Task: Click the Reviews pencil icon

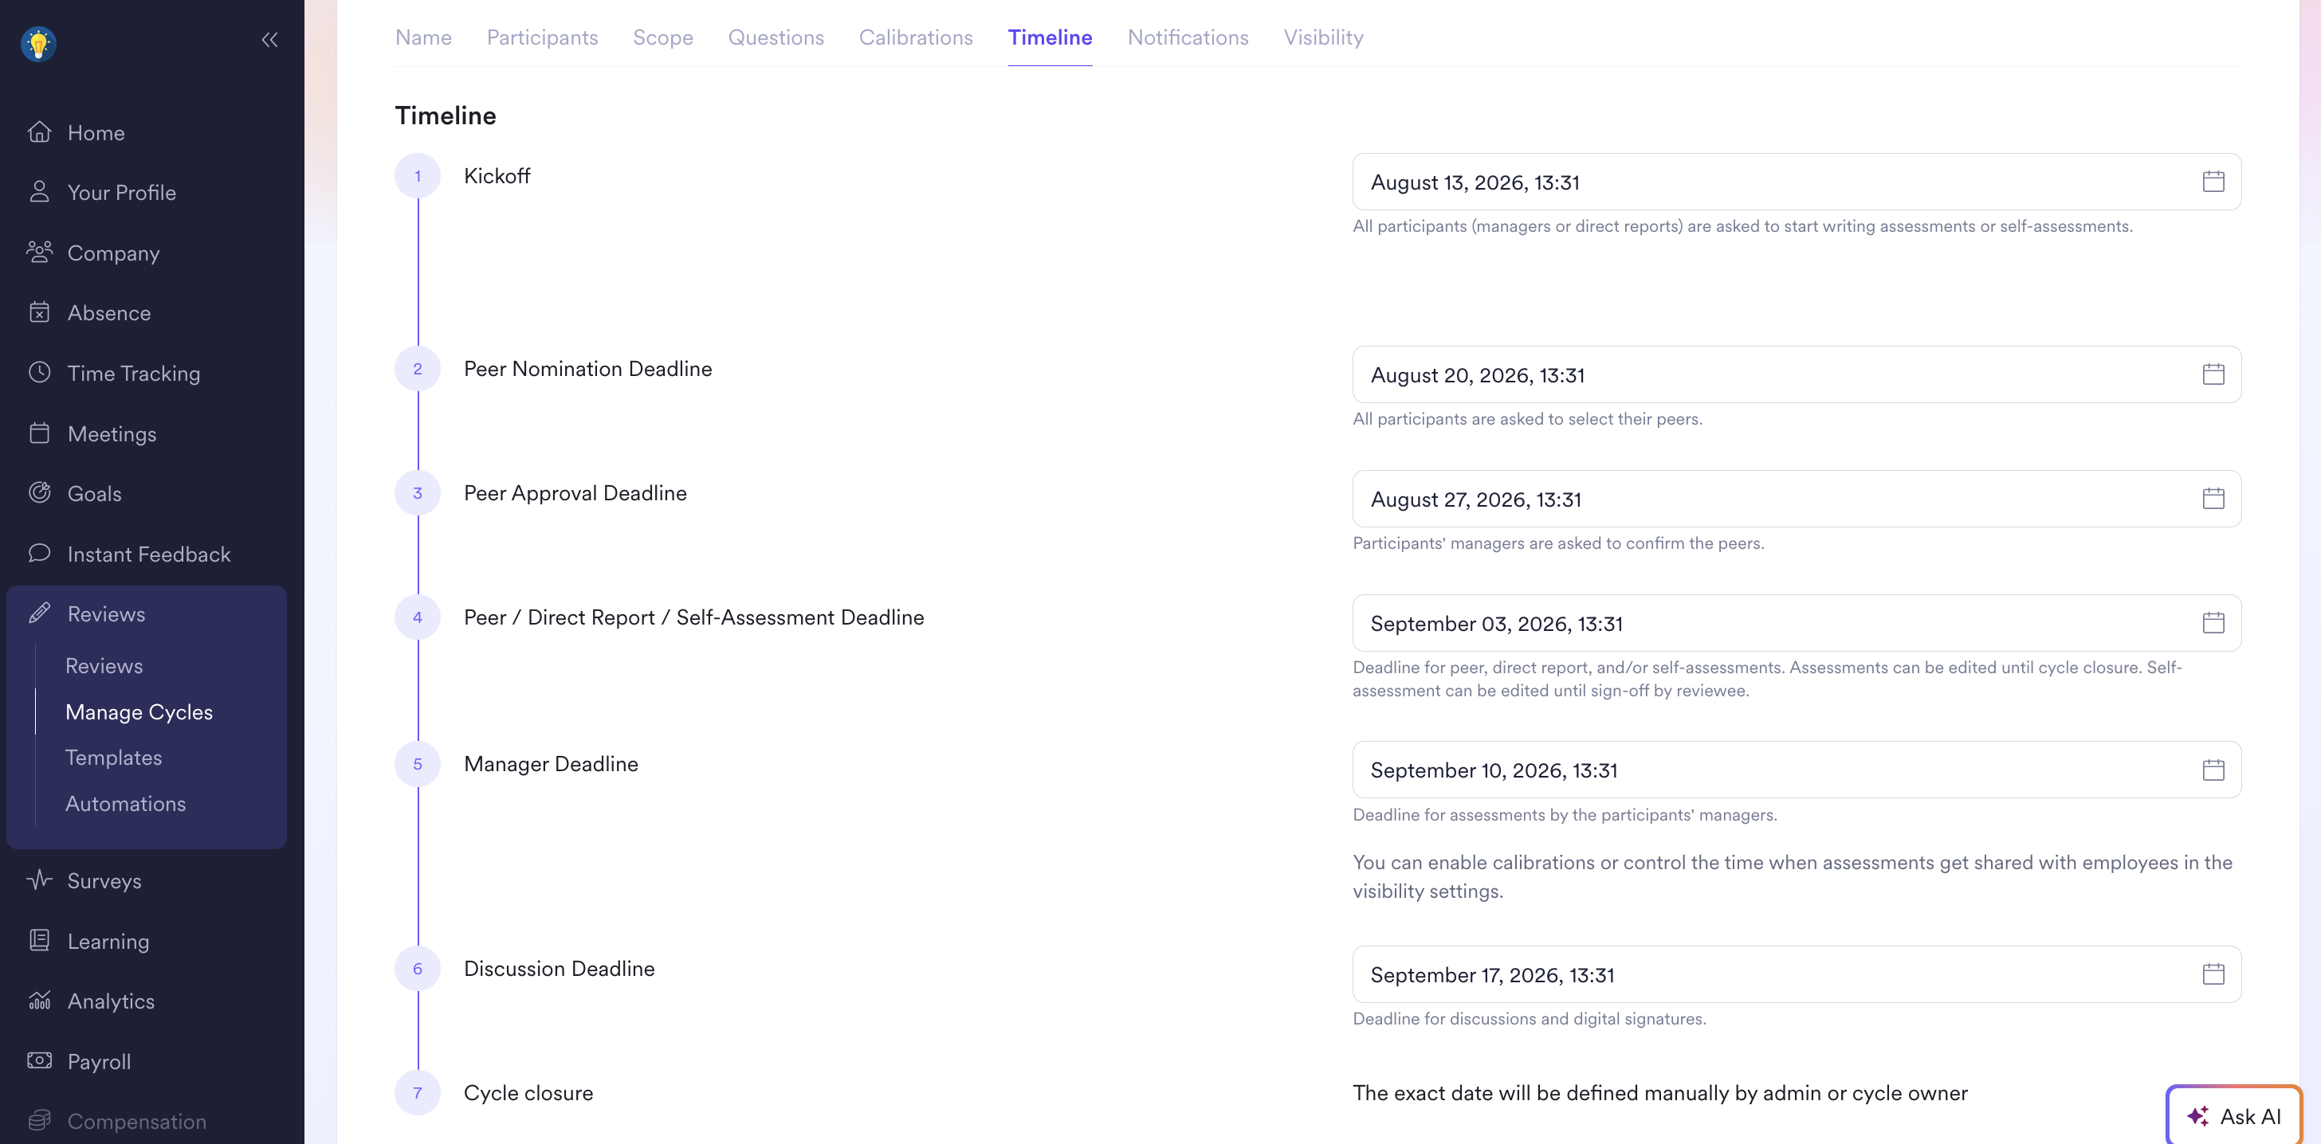Action: (x=40, y=613)
